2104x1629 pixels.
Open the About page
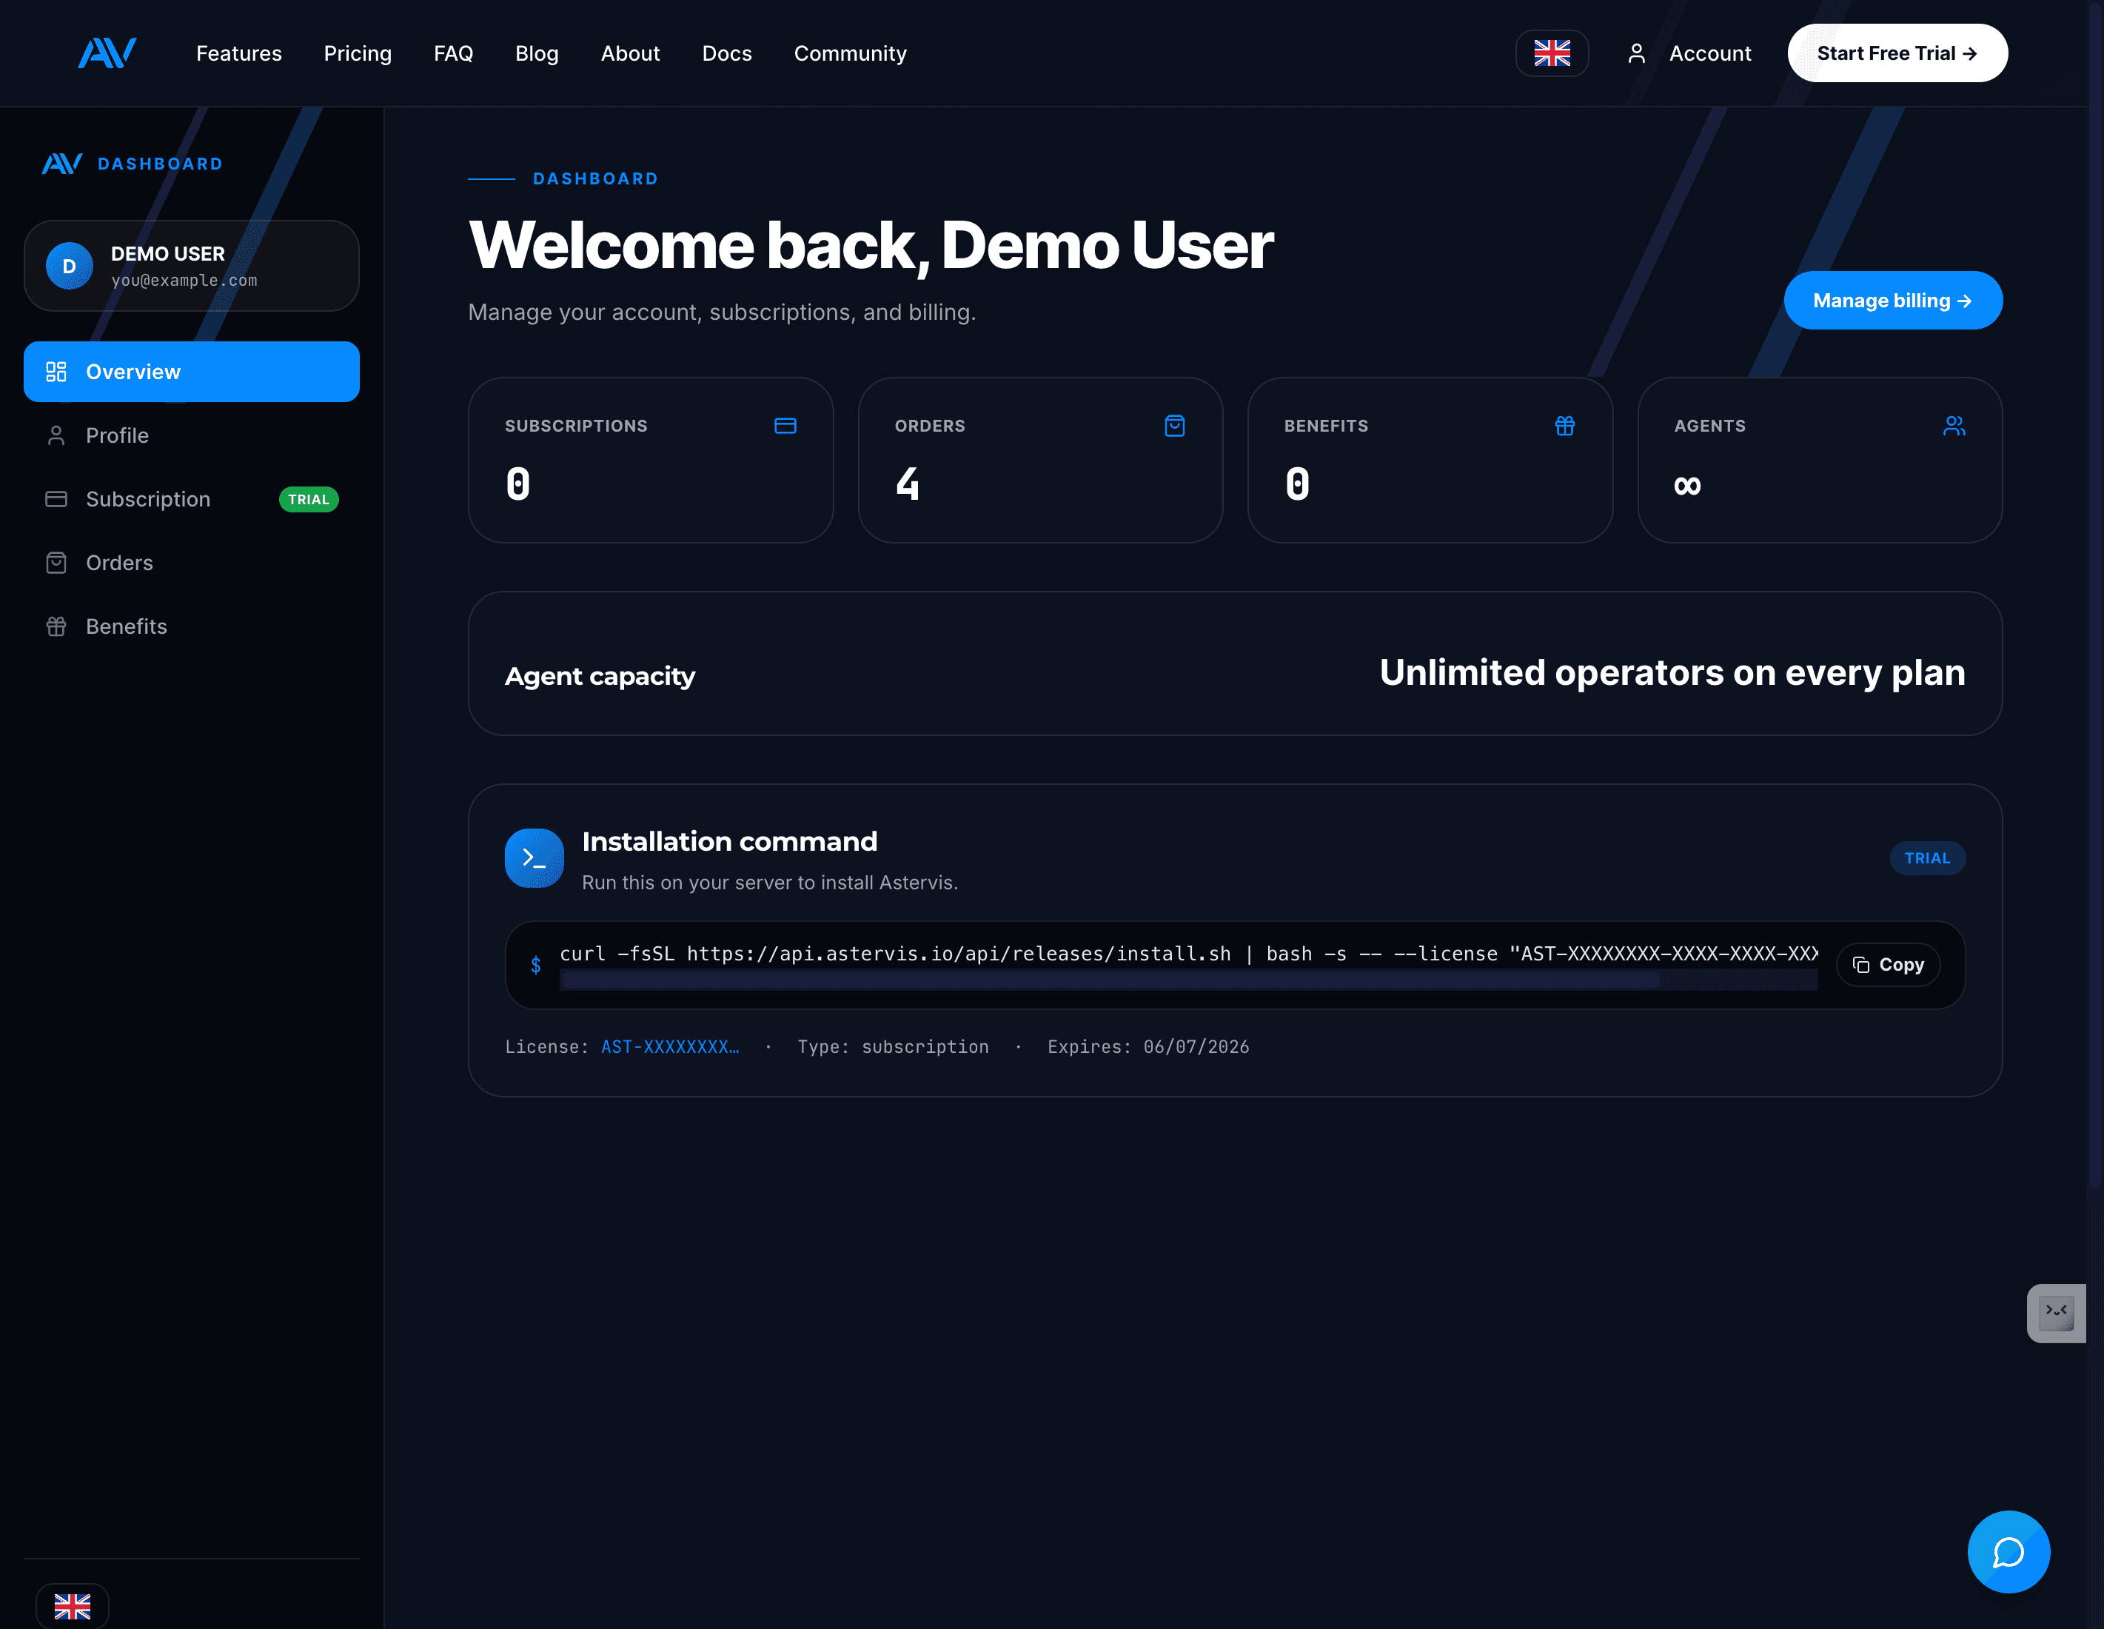[630, 53]
